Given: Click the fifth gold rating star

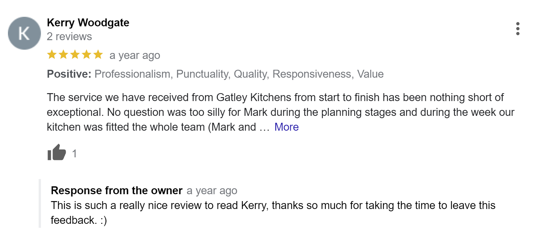Looking at the screenshot, I should (x=98, y=55).
